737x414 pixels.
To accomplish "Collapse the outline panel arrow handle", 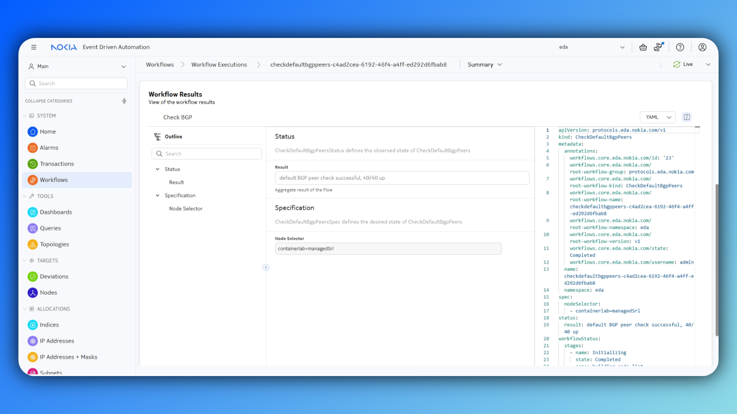I will pos(266,268).
